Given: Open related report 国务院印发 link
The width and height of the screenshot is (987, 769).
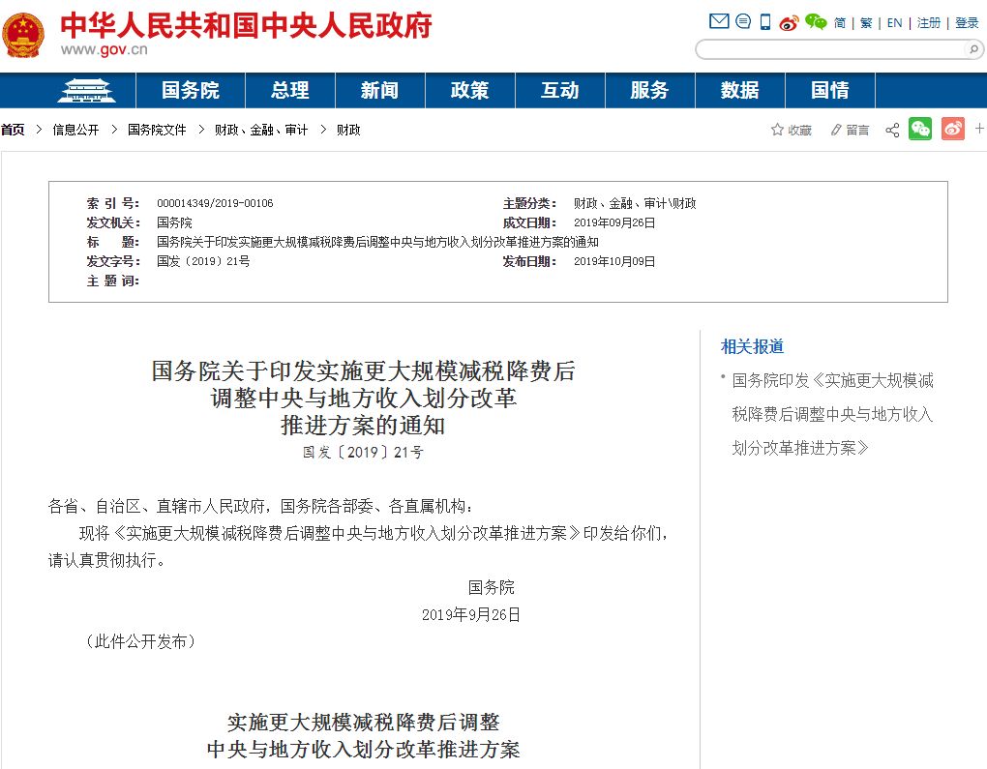Looking at the screenshot, I should (x=832, y=414).
